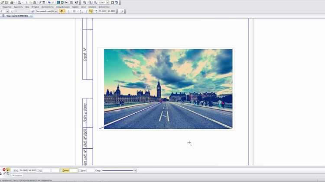Click the context help cursor icon

click(77, 3)
